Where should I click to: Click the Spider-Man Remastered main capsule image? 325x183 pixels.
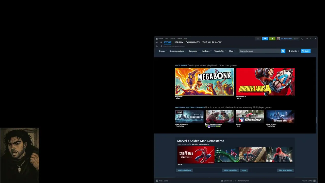pos(196,155)
